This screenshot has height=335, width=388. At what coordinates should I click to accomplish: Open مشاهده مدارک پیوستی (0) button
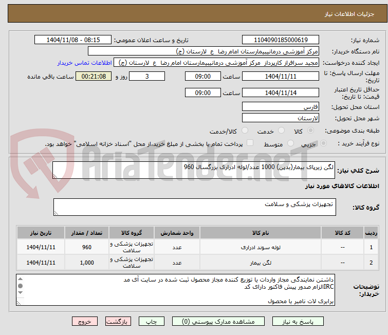tap(218, 322)
